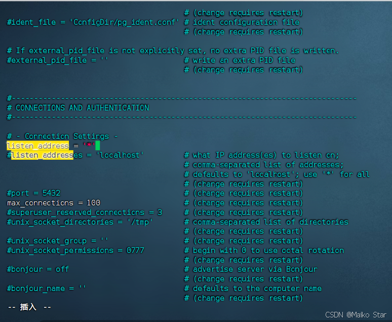Click the "max_connections = 100" line

point(54,203)
